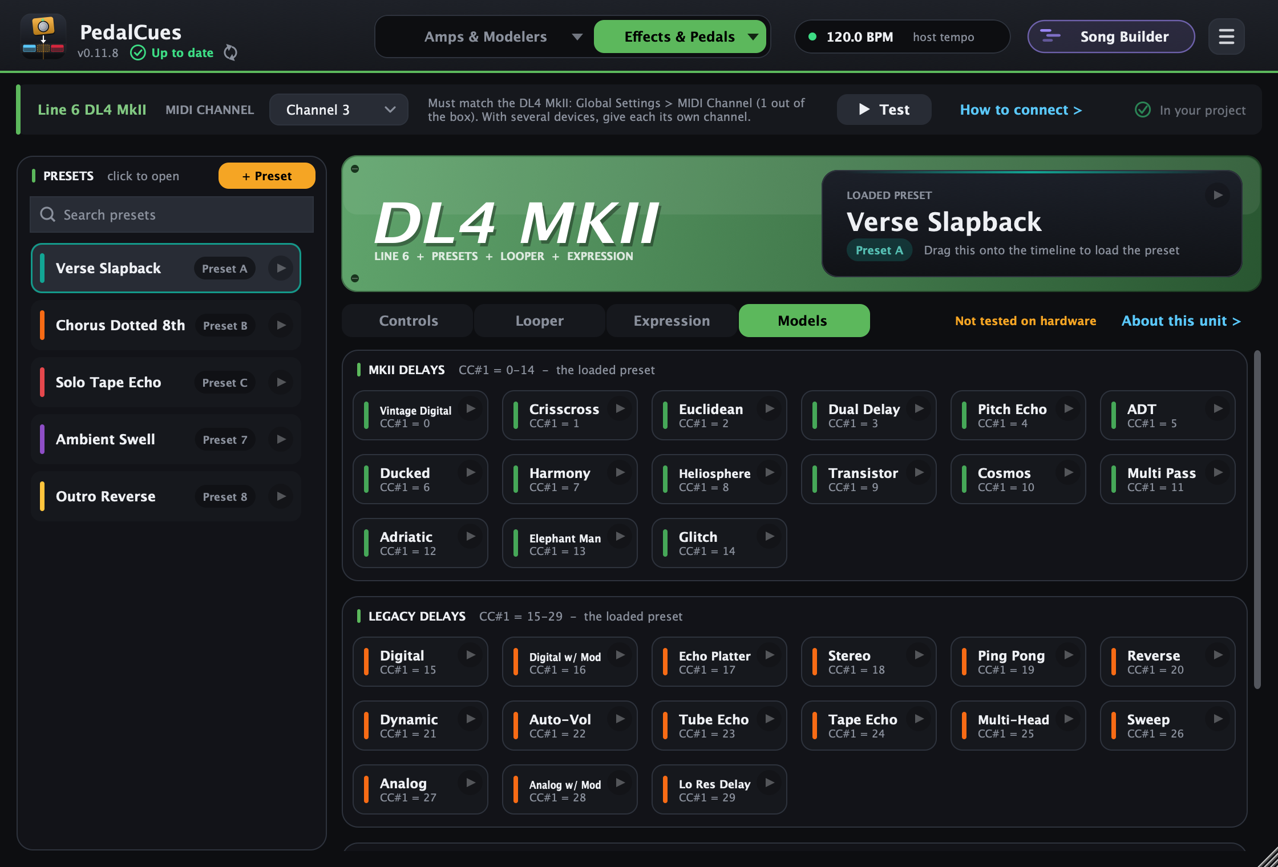Click the In your project check icon

1142,110
